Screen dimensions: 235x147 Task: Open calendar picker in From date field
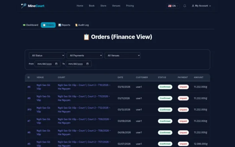56,64
